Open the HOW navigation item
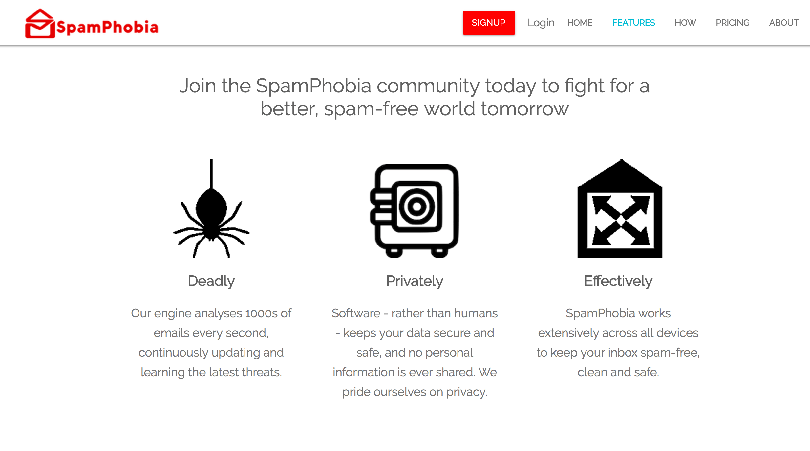Viewport: 810px width, 451px height. [x=685, y=23]
